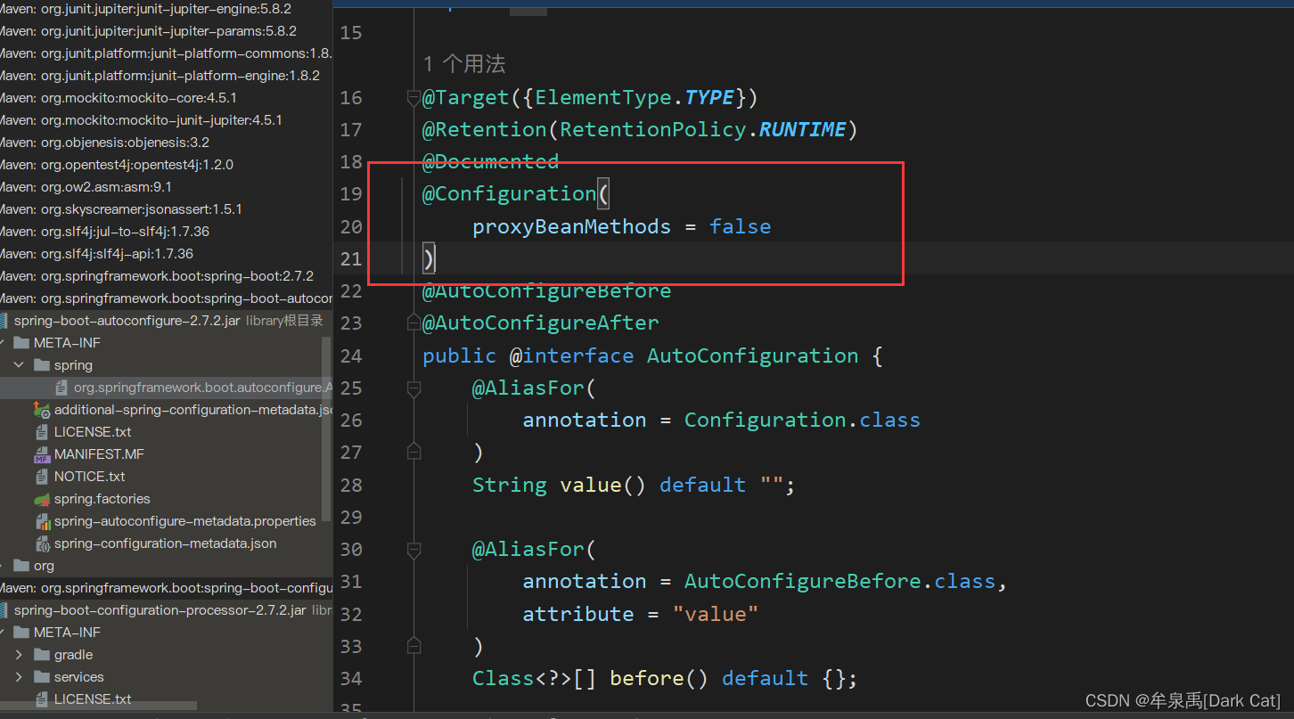Collapse the spring folder tree node
1294x719 pixels.
point(20,365)
